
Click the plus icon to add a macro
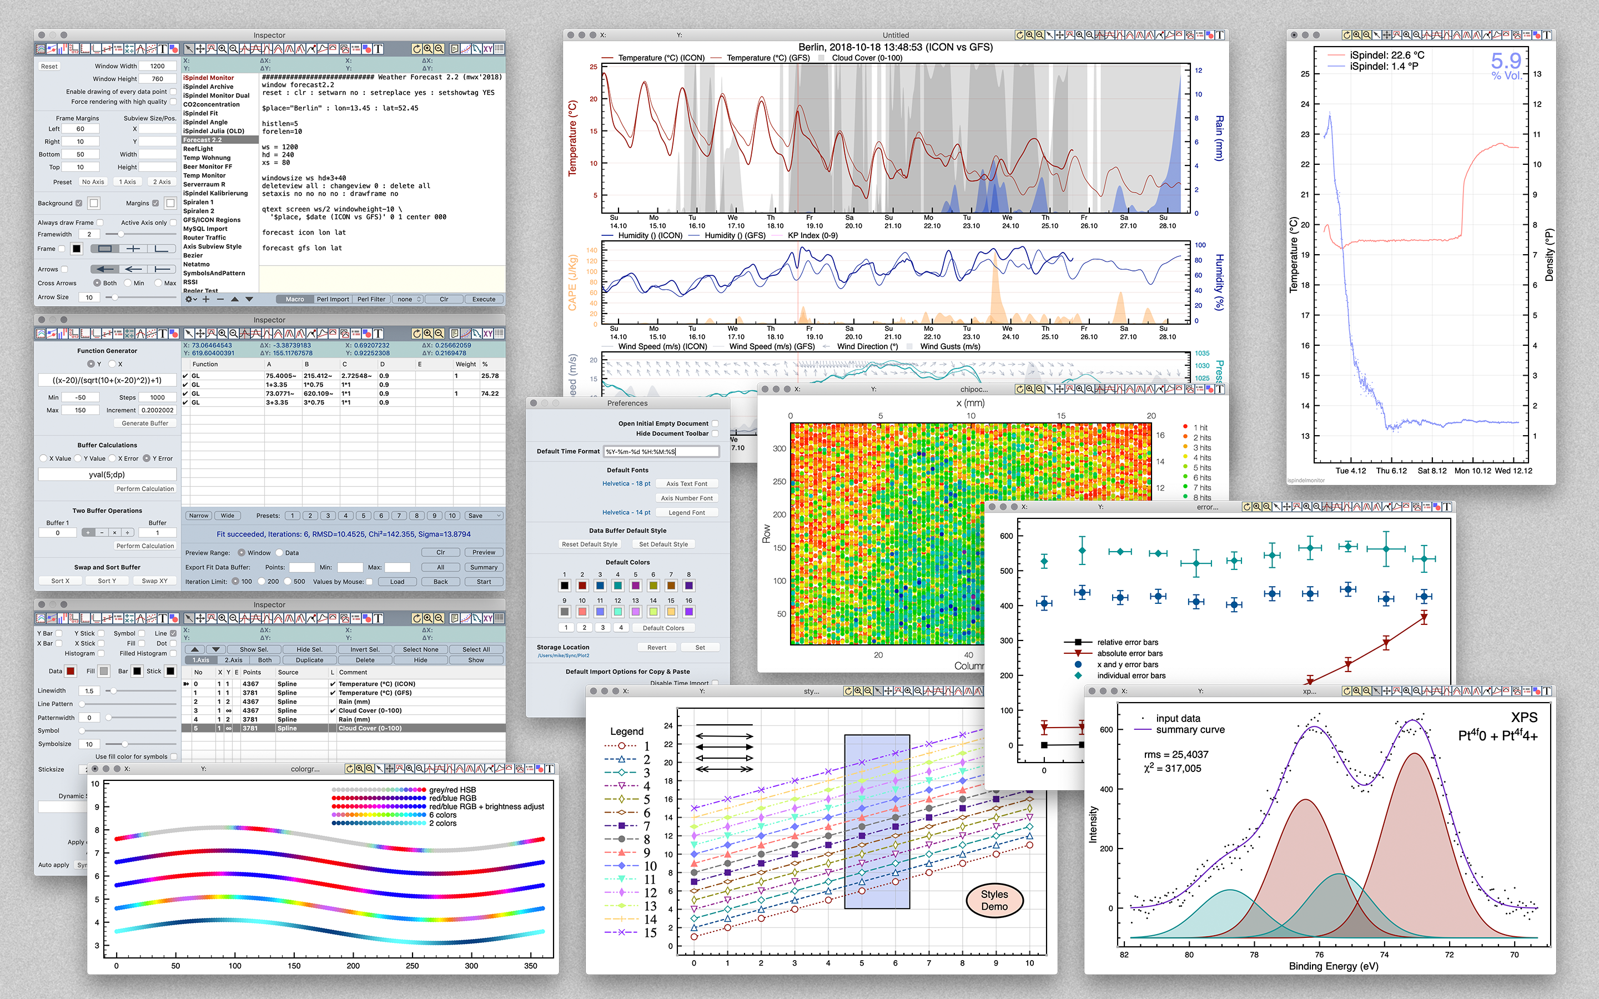click(206, 299)
